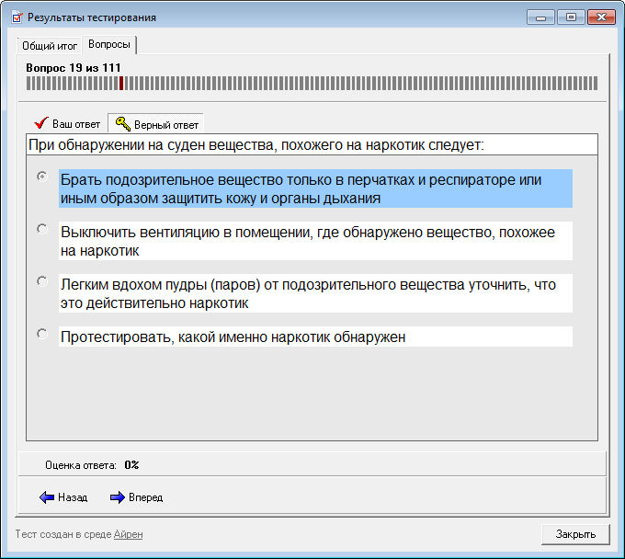Switch to the 'Ваш ответ' tab
Screen dimensions: 625x559
(67, 124)
